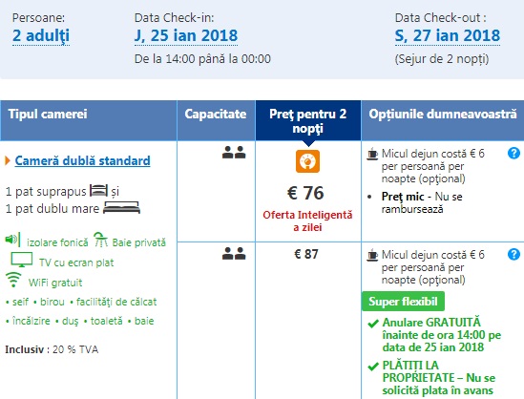Click the orange Smart Deal lightbulb icon

pyautogui.click(x=307, y=161)
